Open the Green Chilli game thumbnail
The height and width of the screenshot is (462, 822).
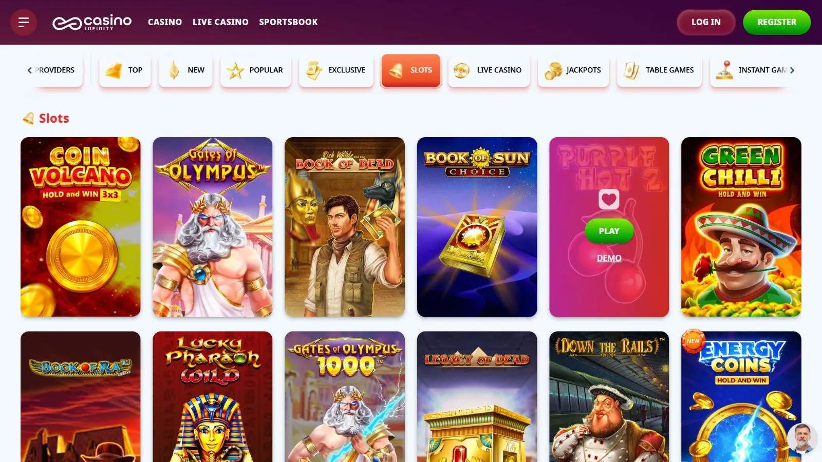741,227
